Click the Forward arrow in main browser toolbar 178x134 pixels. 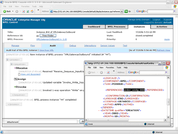click(17, 11)
